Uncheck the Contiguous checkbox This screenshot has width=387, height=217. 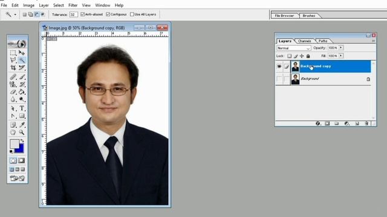(108, 14)
